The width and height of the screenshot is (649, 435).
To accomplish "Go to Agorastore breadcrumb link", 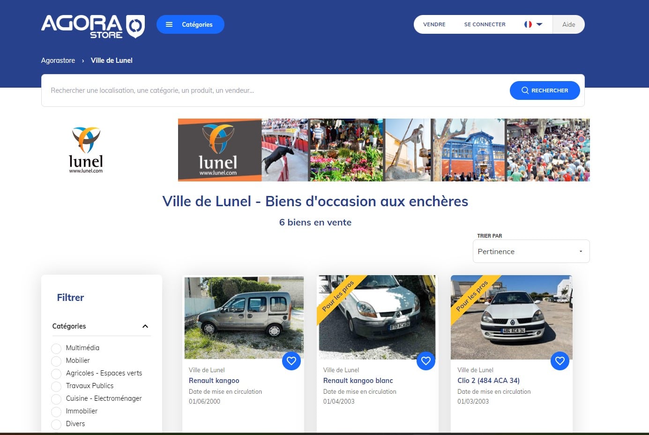I will 58,60.
